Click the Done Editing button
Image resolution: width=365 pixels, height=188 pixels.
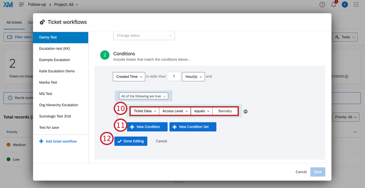click(131, 141)
